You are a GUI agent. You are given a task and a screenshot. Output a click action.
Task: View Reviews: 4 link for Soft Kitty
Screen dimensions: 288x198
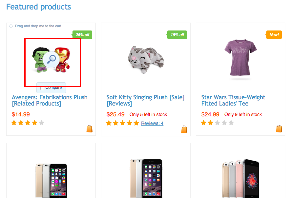(152, 123)
